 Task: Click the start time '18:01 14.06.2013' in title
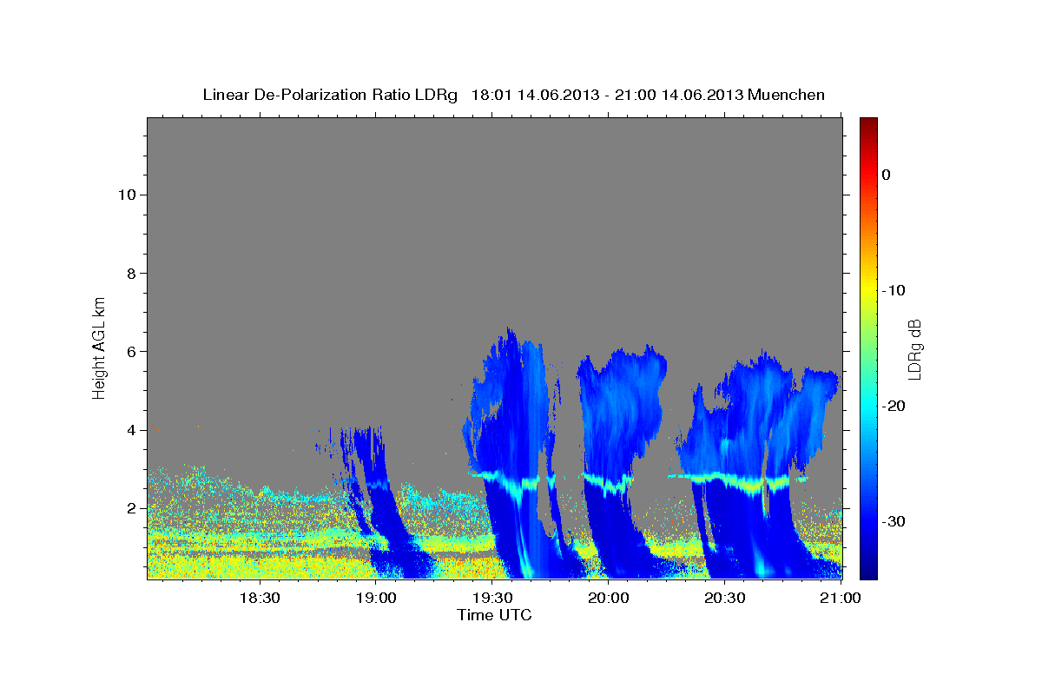click(x=535, y=95)
